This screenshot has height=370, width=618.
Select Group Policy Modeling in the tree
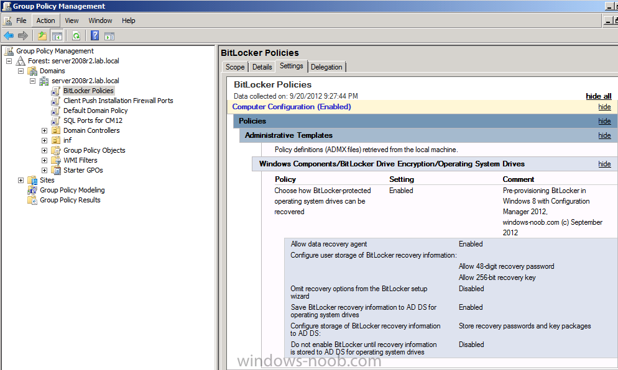72,190
